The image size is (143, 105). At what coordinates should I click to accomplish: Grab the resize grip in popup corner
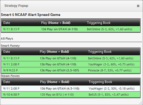[141, 103]
